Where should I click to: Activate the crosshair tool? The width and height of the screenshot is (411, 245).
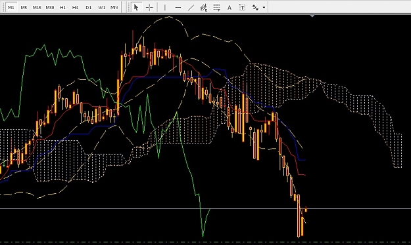point(149,7)
